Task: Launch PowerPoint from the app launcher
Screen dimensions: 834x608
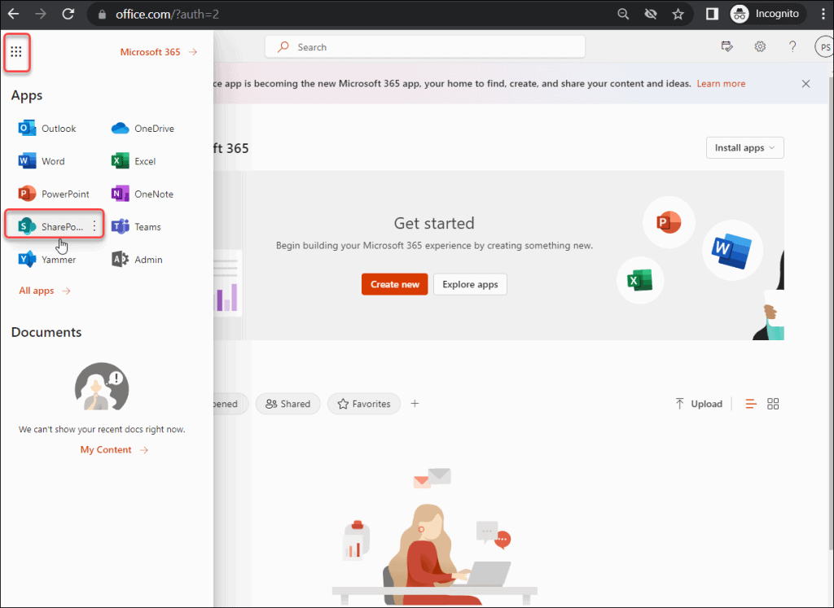Action: pyautogui.click(x=54, y=194)
